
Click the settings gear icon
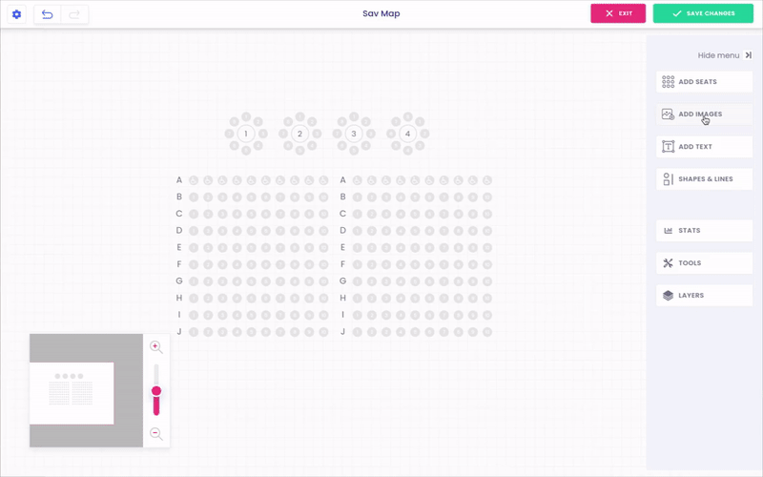[x=16, y=14]
